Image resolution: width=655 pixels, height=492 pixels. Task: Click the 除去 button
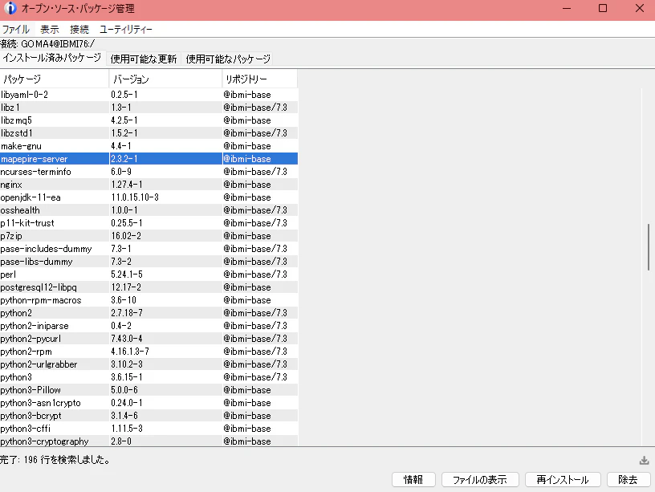coord(629,479)
